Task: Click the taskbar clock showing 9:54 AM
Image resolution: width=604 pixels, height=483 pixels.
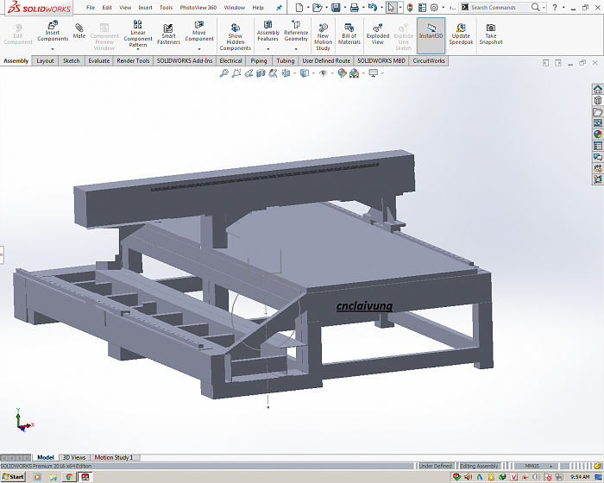Action: 580,477
